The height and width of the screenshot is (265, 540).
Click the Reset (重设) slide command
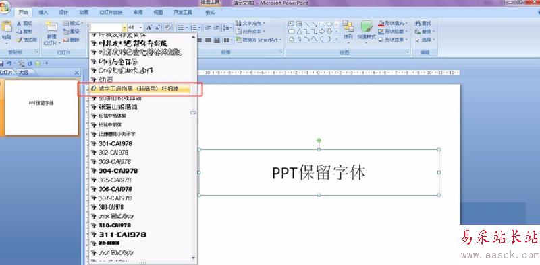72,31
